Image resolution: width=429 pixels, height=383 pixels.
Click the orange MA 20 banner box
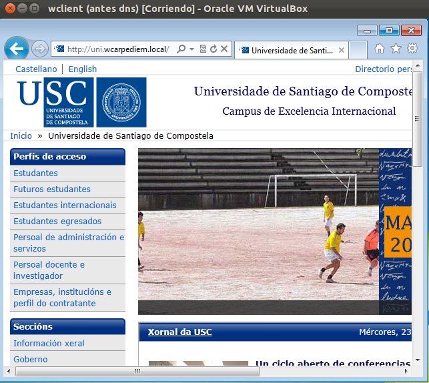pyautogui.click(x=398, y=232)
